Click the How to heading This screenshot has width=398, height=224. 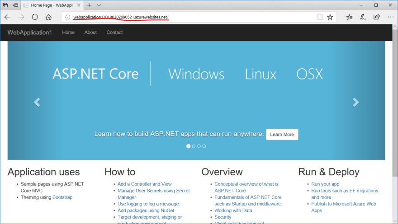coord(120,172)
